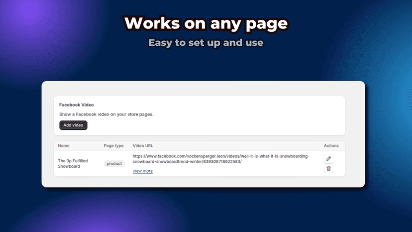The height and width of the screenshot is (232, 412).
Task: Click the Name column header
Action: [64, 146]
